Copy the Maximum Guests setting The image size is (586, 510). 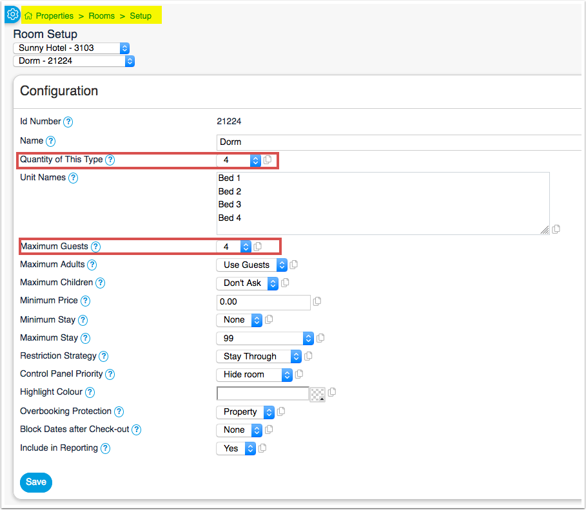[x=257, y=247]
